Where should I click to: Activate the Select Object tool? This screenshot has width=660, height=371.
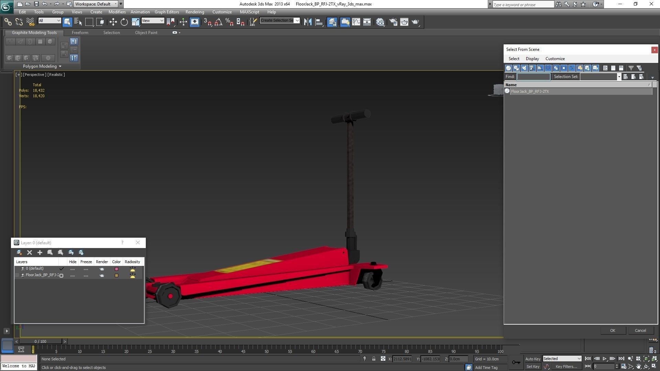coord(67,22)
